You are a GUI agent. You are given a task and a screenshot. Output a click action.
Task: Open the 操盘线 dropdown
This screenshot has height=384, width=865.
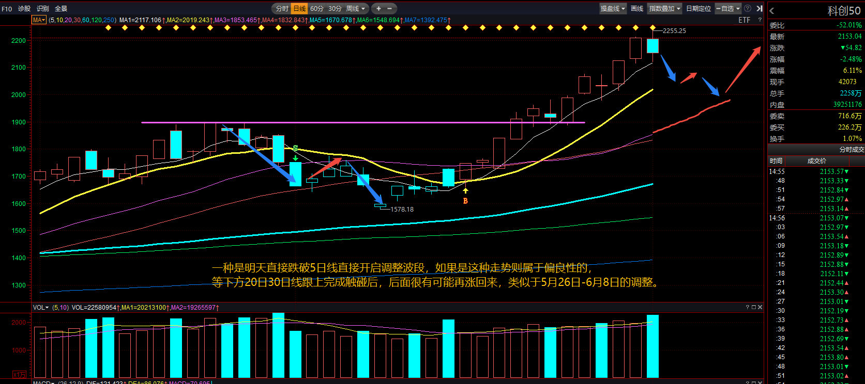coord(613,8)
